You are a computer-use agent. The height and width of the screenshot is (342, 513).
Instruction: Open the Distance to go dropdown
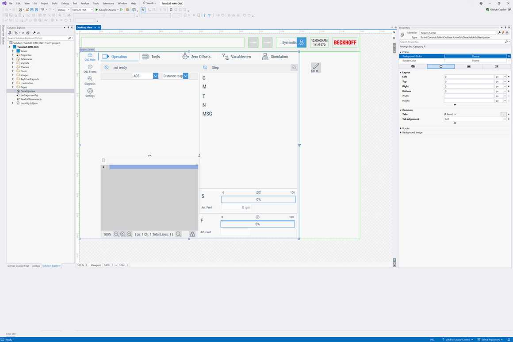coord(185,76)
